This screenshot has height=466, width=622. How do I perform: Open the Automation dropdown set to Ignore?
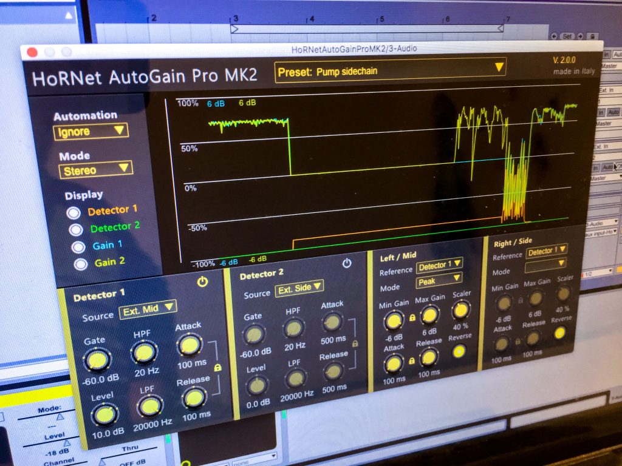pos(90,132)
